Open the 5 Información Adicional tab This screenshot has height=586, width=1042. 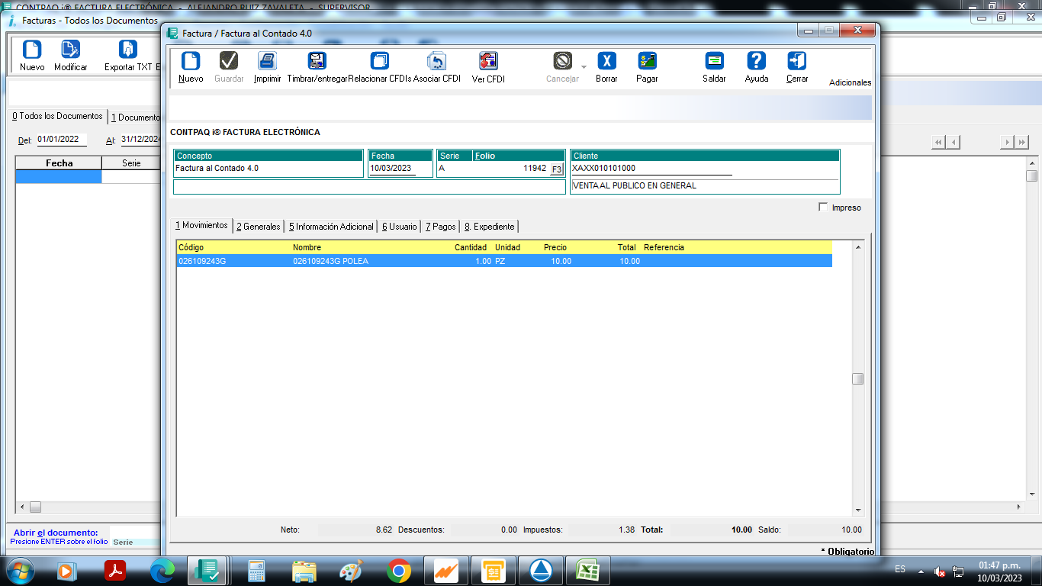331,227
